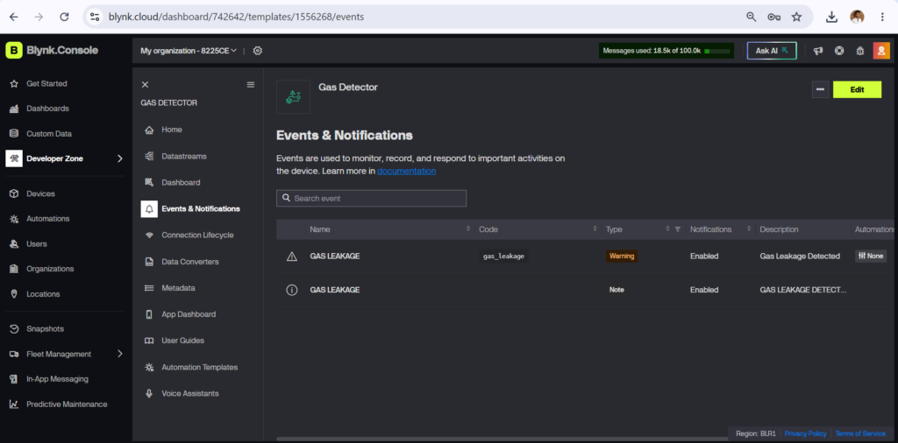The height and width of the screenshot is (443, 898).
Task: Open the documentation link
Action: [406, 171]
